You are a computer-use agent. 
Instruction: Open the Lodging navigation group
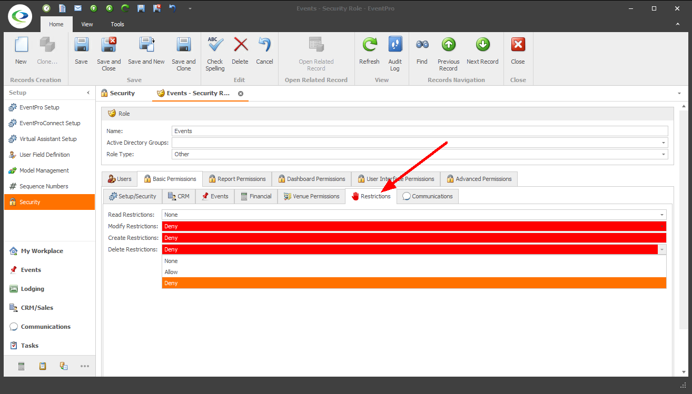[x=50, y=289]
